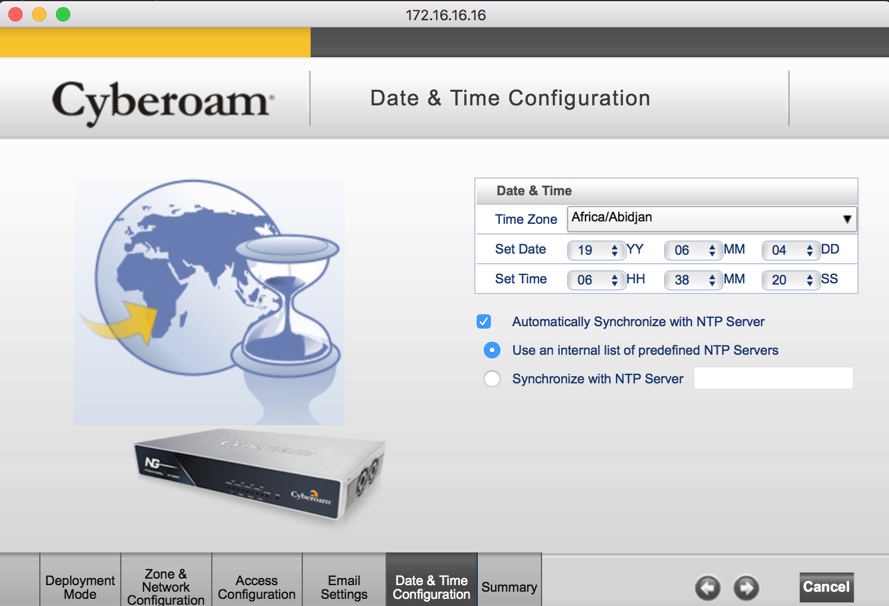The width and height of the screenshot is (889, 606).
Task: Click the Cyberoam NG appliance image
Action: pos(261,474)
